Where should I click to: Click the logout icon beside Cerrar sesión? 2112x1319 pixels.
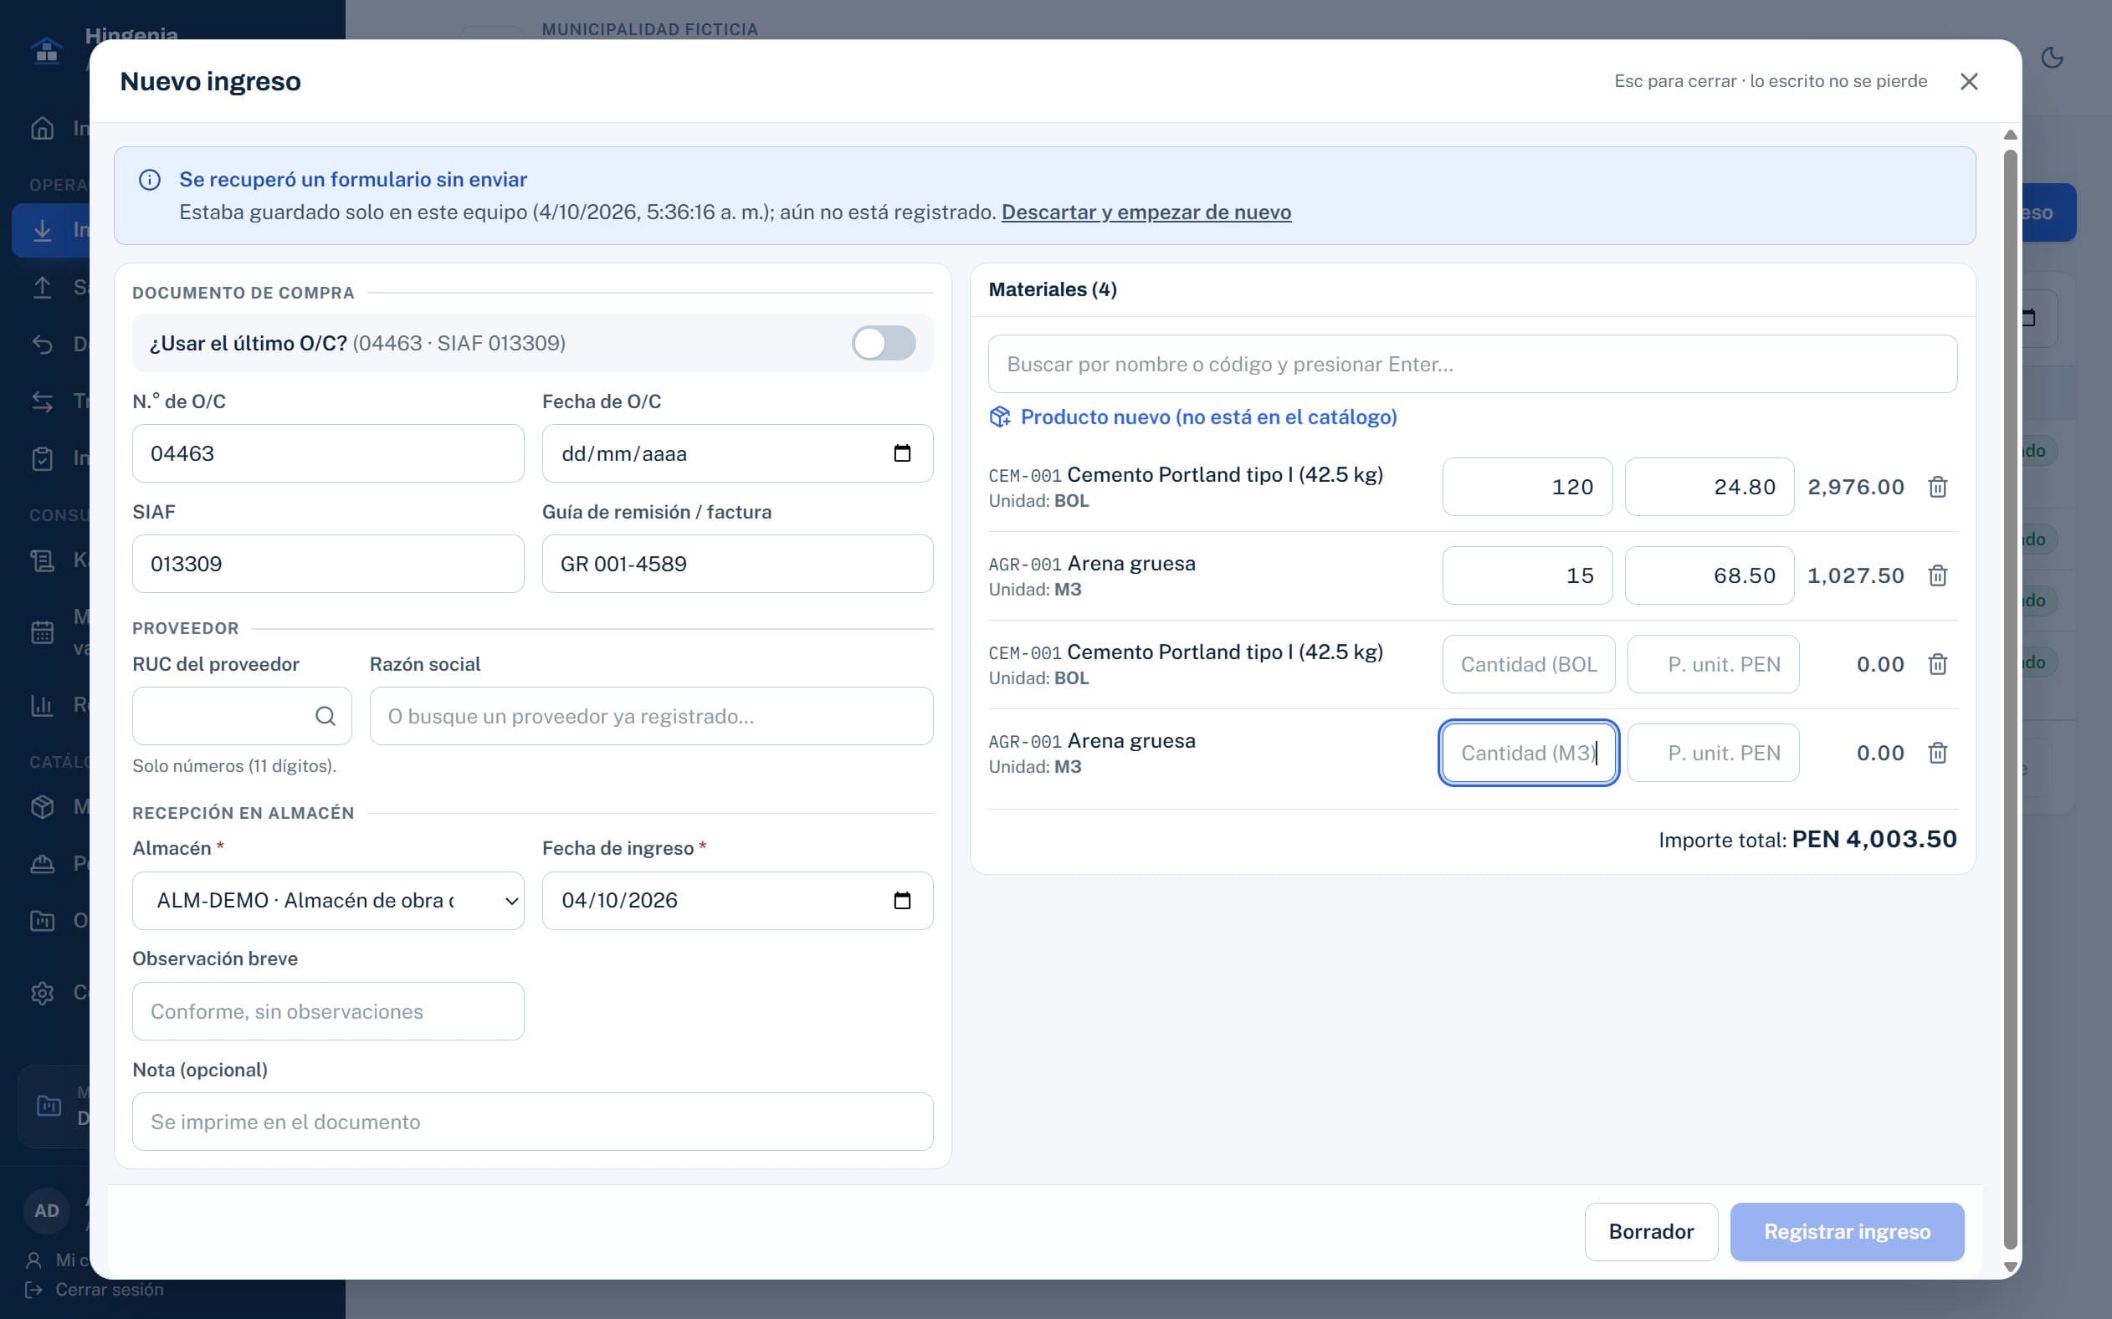pyautogui.click(x=34, y=1290)
